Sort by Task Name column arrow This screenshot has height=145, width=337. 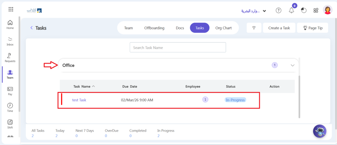click(93, 86)
